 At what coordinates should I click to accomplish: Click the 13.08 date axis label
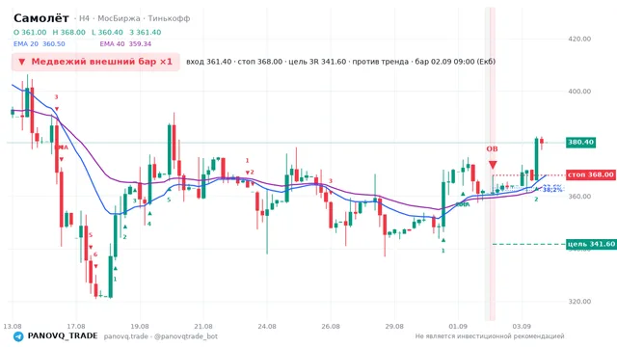click(x=12, y=327)
